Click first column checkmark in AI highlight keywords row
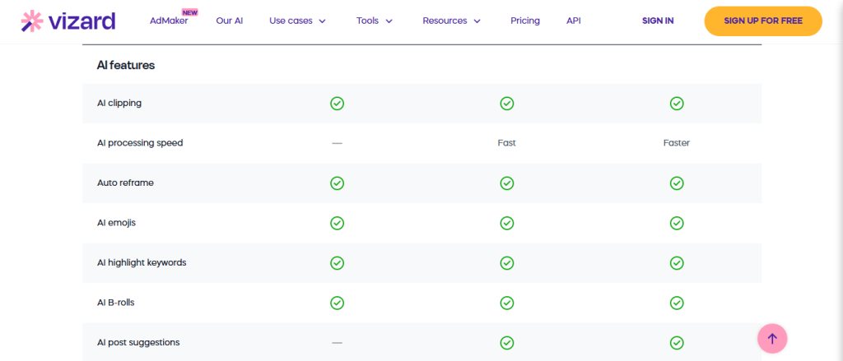 pyautogui.click(x=337, y=263)
